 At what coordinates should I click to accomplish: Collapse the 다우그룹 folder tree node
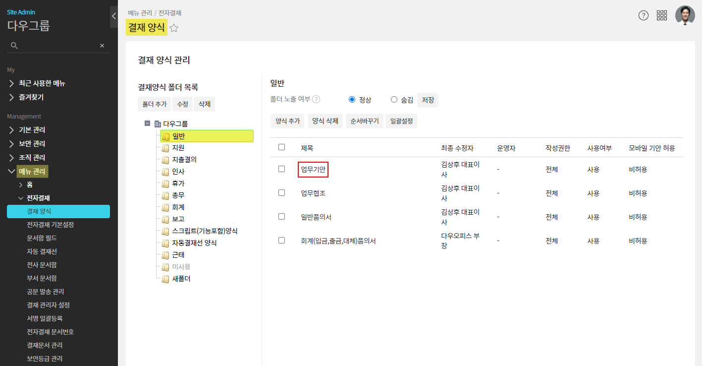tap(148, 123)
